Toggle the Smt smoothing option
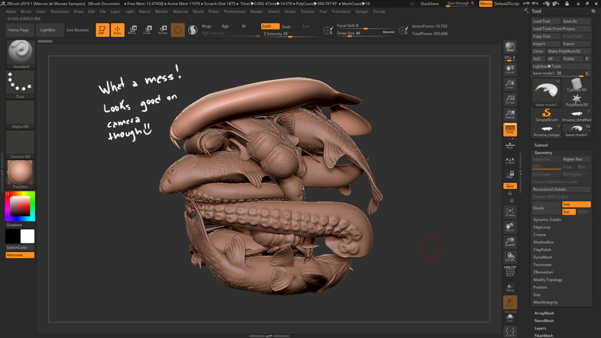The width and height of the screenshot is (601, 338). 576,204
